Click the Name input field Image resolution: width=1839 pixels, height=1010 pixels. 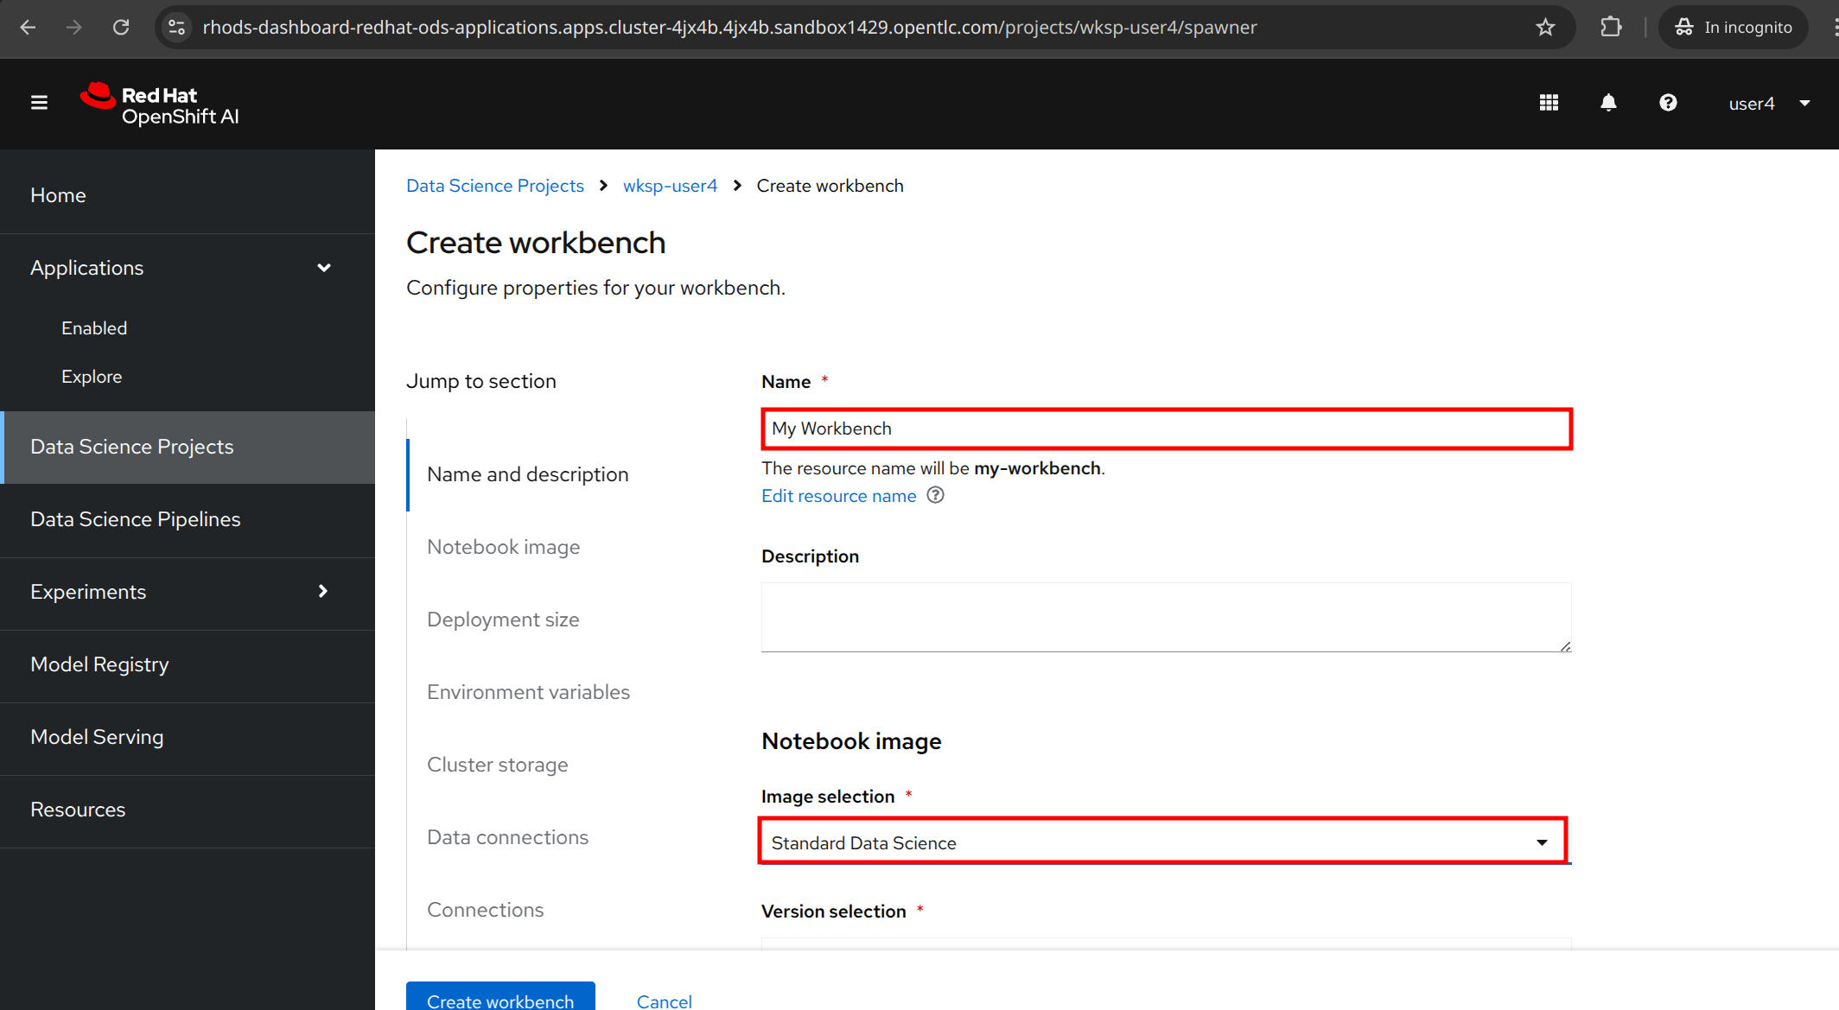tap(1166, 429)
